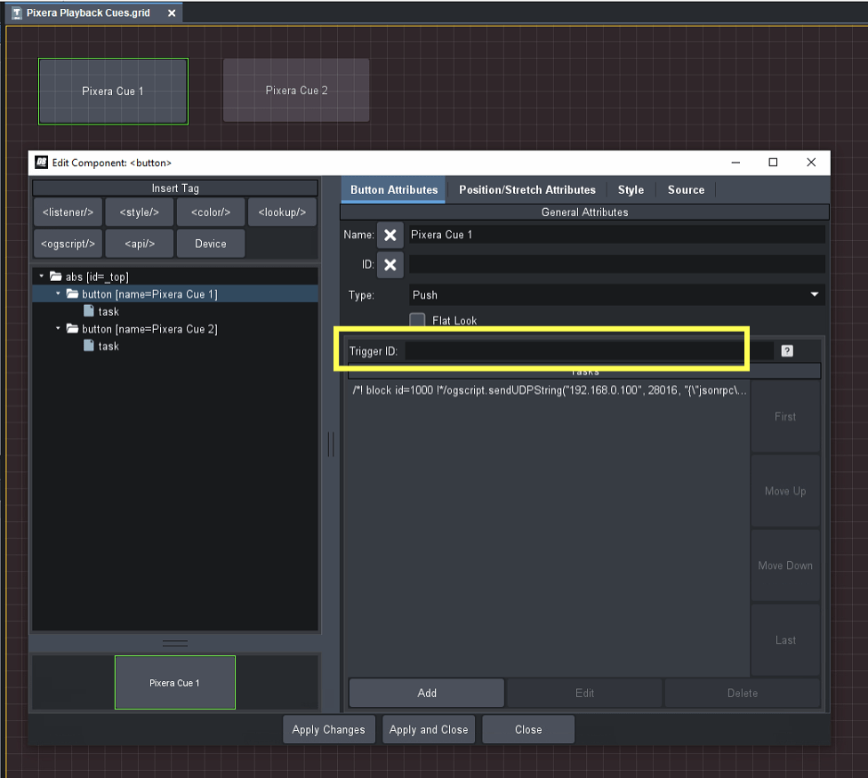Insert a listener tag
Image resolution: width=868 pixels, height=778 pixels.
pyautogui.click(x=68, y=212)
